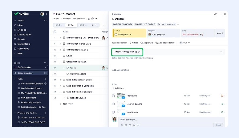
Task: Expand the START DATE INFO row
Action: [60, 38]
